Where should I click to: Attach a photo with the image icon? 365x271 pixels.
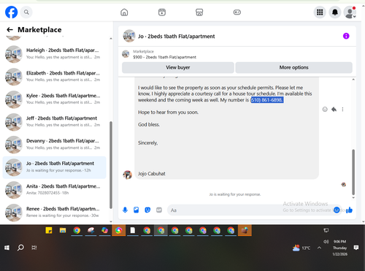click(x=137, y=210)
